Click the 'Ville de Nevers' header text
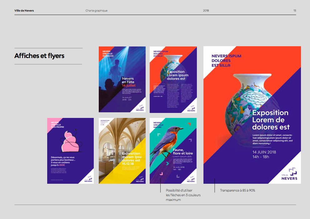Screen dimensions: 310x219 (24, 11)
